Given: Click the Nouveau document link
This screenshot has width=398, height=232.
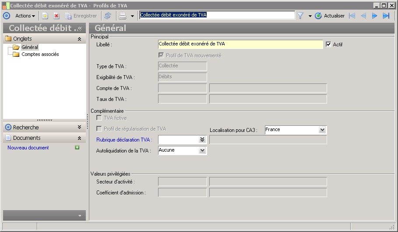Looking at the screenshot, I should [28, 148].
